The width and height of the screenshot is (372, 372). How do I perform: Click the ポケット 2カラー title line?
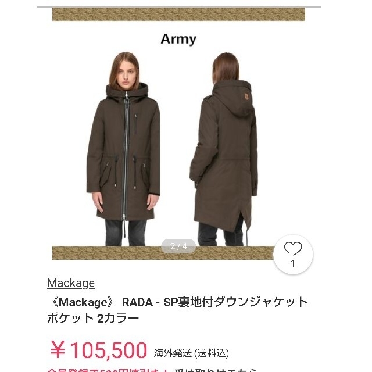[93, 318]
